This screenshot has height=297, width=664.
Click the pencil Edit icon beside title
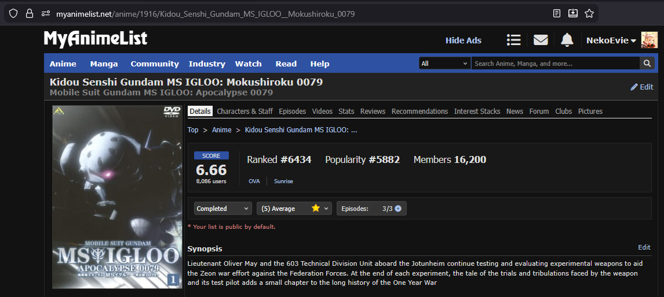tap(641, 87)
